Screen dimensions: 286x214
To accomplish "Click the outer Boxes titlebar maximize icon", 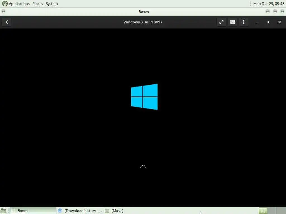I will pos(275,12).
